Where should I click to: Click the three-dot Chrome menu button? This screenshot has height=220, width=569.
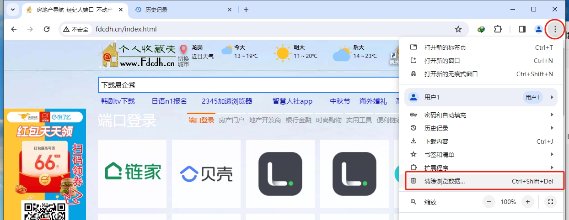(555, 29)
